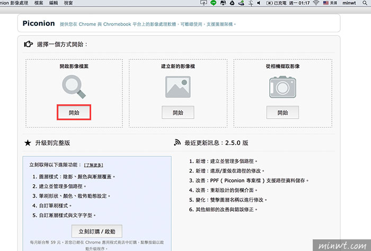Click the Google Drive menu bar icon

click(232, 3)
